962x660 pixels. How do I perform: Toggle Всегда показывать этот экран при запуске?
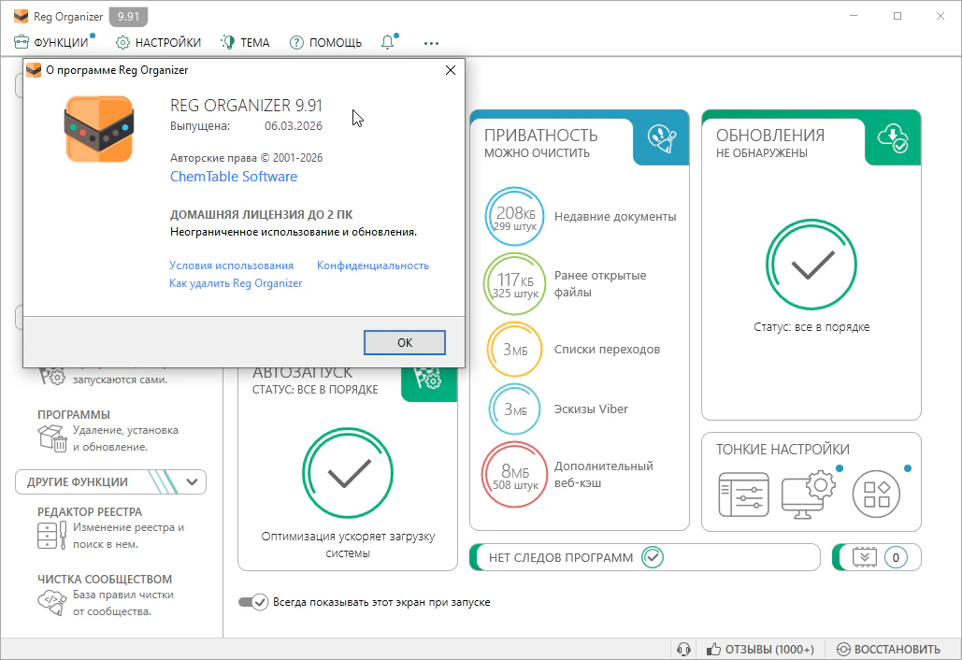(253, 602)
